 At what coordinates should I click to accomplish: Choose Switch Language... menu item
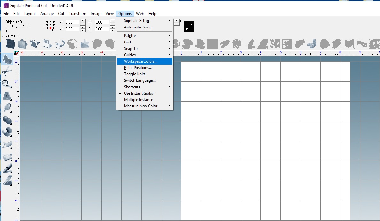(145, 80)
